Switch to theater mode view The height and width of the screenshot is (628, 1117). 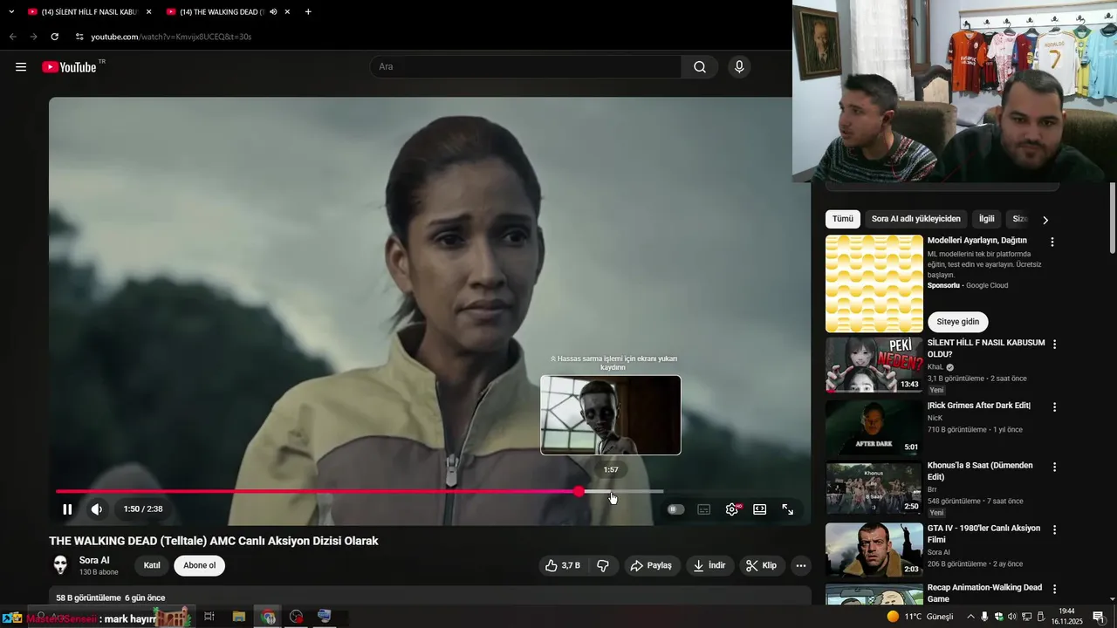tap(760, 509)
